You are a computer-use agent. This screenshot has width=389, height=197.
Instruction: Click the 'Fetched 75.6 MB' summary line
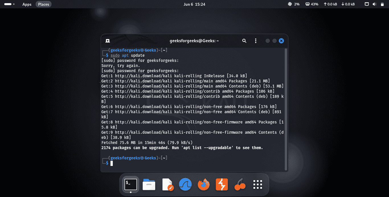pyautogui.click(x=147, y=143)
